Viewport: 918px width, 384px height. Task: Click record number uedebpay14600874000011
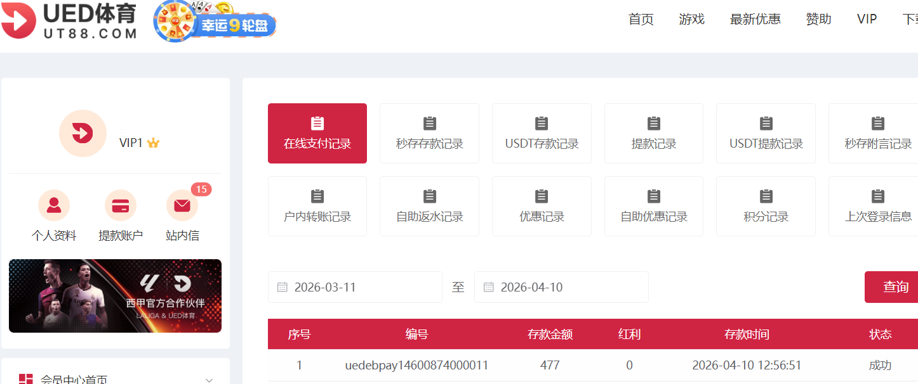[x=416, y=366]
